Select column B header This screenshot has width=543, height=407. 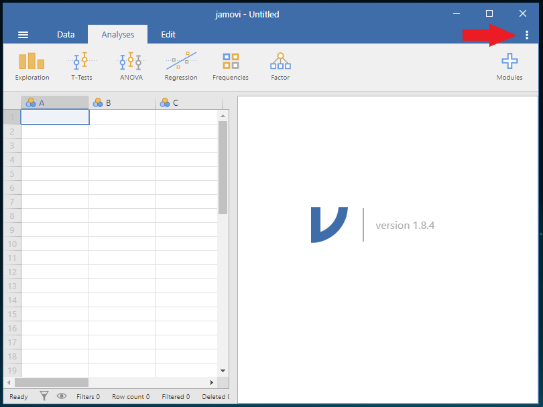122,102
